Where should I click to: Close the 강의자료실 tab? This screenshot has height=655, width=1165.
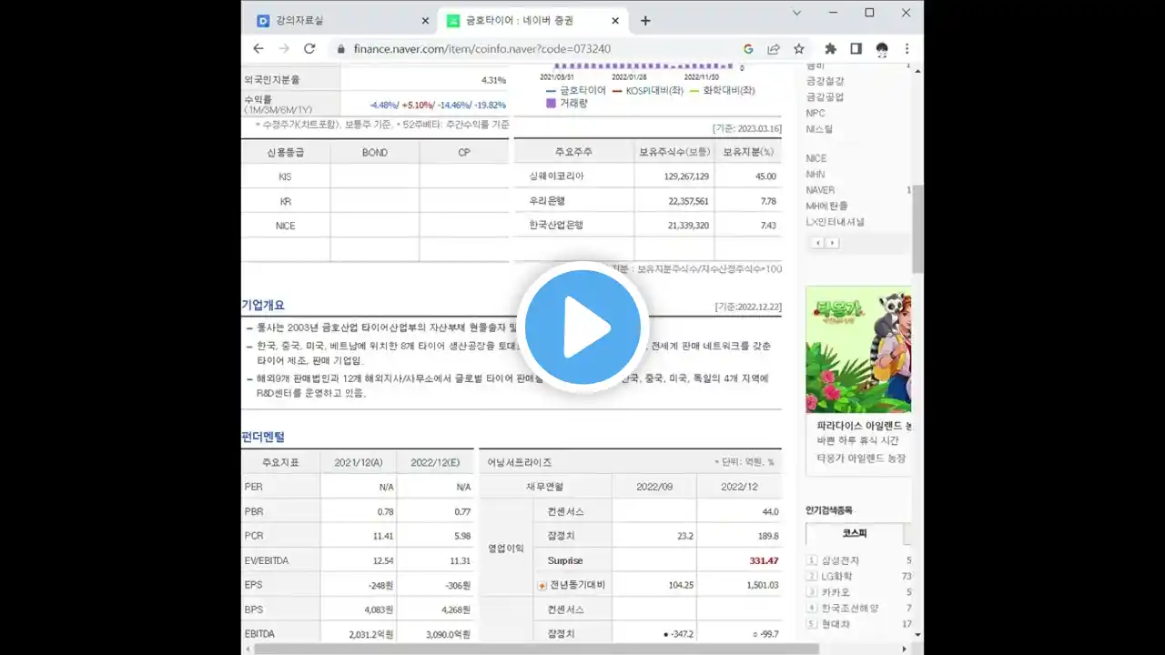(425, 21)
